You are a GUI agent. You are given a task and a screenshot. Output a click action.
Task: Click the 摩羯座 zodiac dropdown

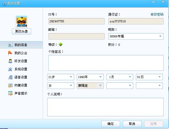pyautogui.click(x=90, y=86)
